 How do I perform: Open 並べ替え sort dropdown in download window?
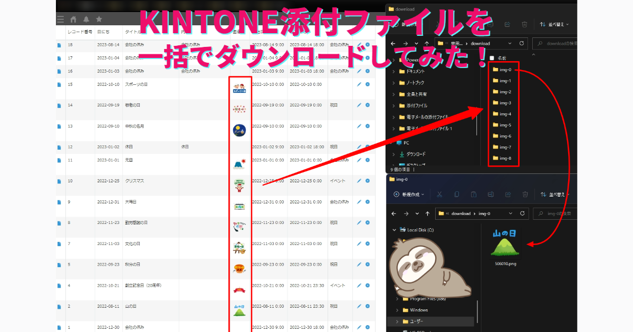point(555,24)
